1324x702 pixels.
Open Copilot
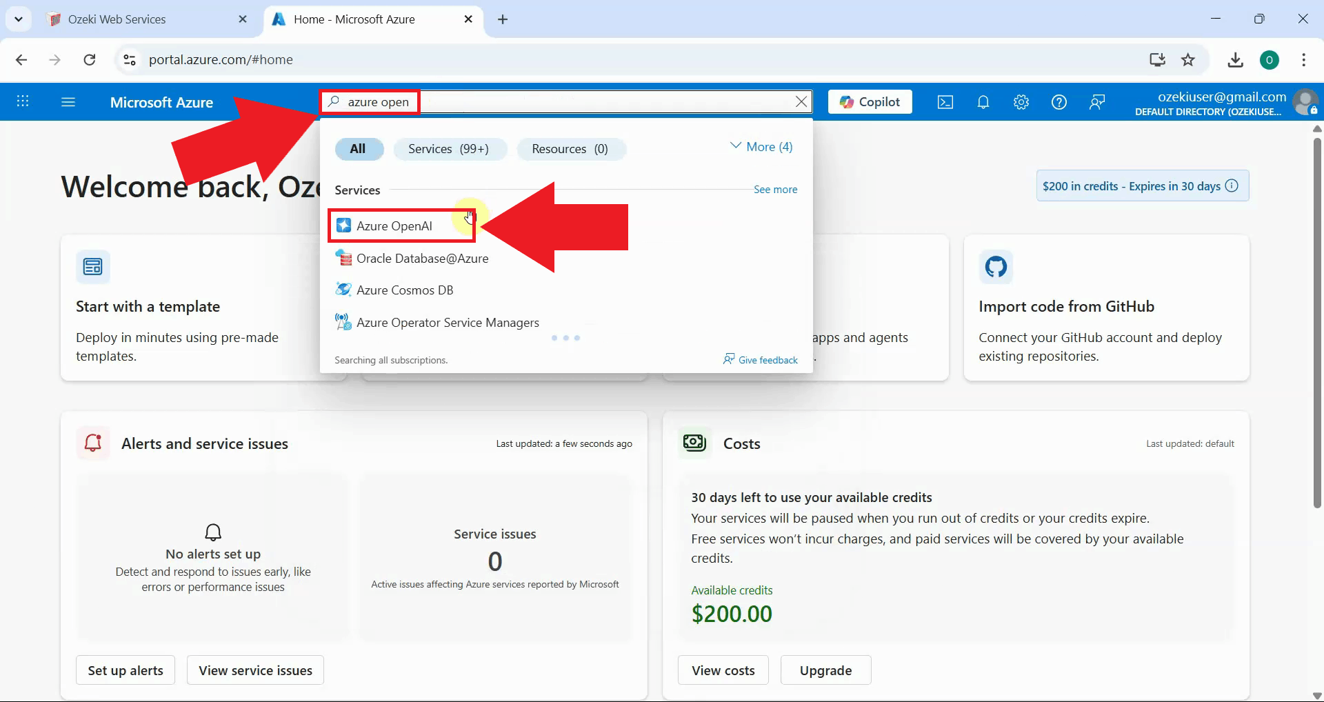(869, 101)
